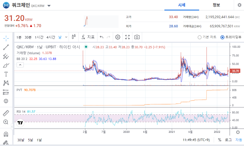Undo the last chart action
244x146 pixels.
click(x=102, y=37)
